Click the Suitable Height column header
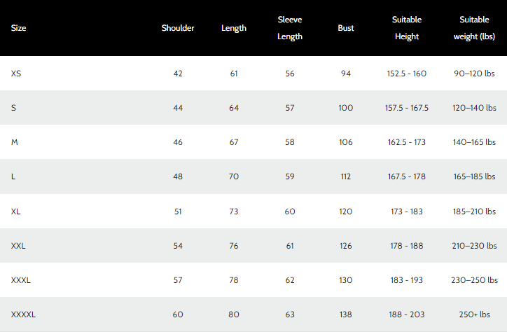Screen dimensions: 507x332 (406, 29)
